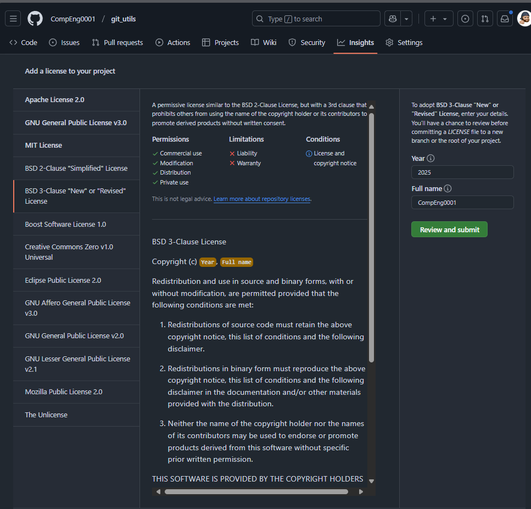Open the user avatar menu

524,19
